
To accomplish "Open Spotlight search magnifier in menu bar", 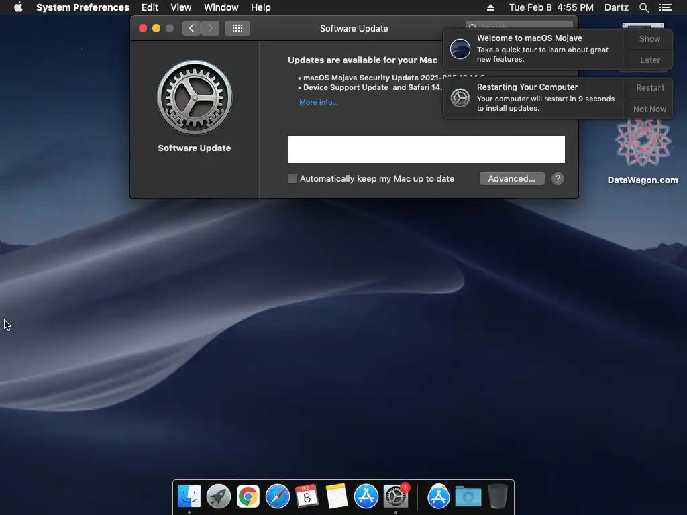I will coord(643,7).
